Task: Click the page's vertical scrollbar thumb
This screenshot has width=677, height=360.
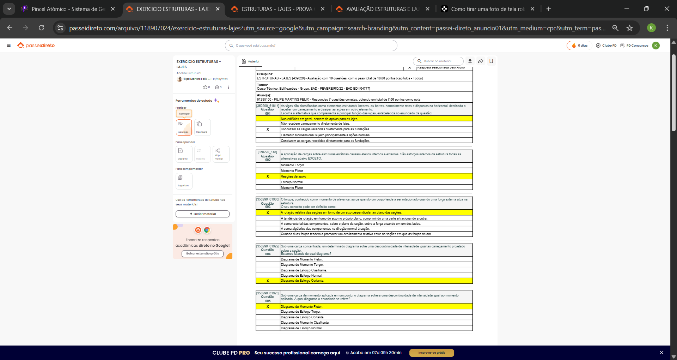Action: pos(673,92)
